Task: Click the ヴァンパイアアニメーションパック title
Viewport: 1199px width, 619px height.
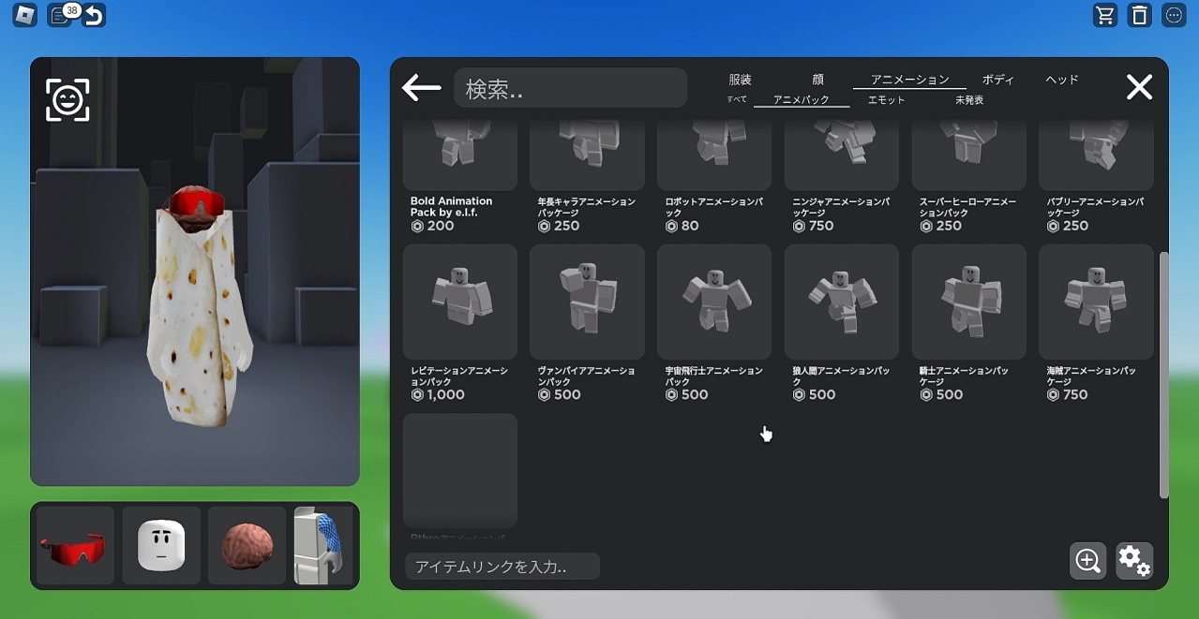Action: pos(586,376)
